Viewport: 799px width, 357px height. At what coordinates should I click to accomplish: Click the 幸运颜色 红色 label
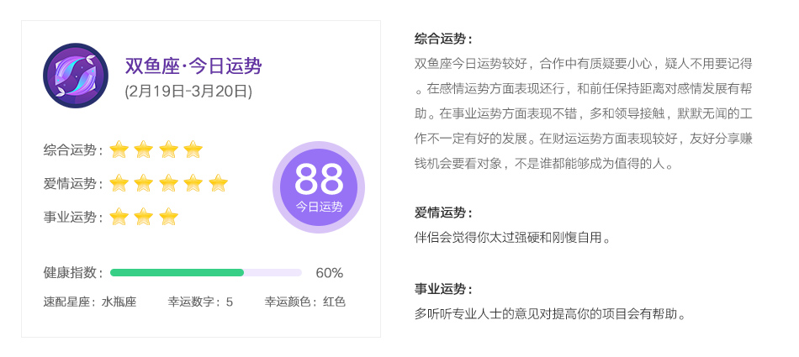(x=304, y=302)
